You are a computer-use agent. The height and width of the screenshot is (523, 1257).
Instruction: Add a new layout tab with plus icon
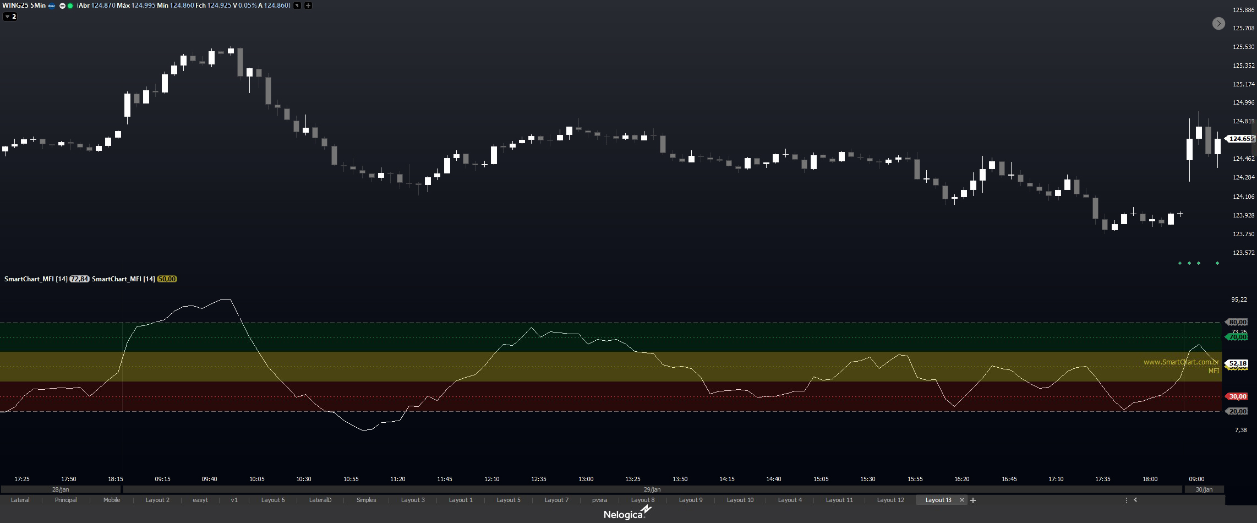pos(973,500)
